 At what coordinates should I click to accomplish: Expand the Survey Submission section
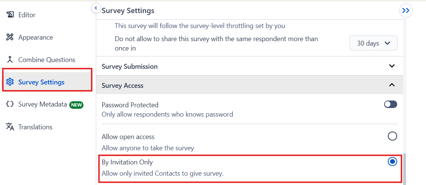point(392,66)
